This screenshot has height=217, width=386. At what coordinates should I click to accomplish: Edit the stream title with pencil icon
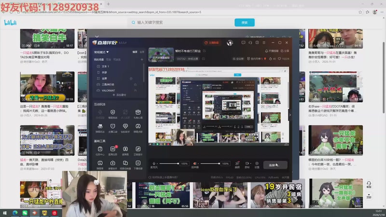204,51
